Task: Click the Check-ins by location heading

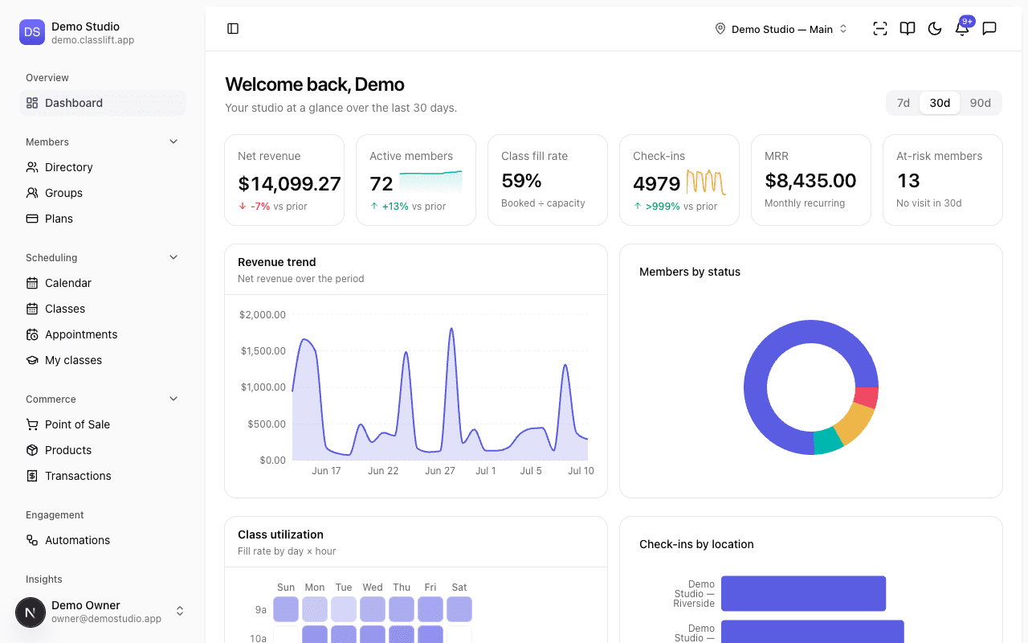Action: [x=696, y=544]
